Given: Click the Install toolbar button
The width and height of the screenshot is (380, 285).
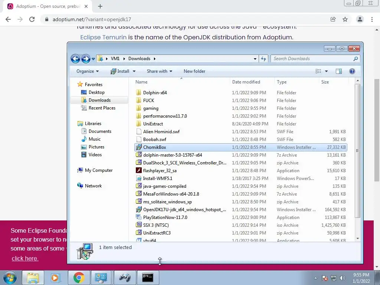Looking at the screenshot, I should pyautogui.click(x=120, y=71).
